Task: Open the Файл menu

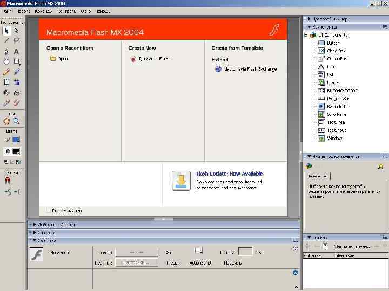Action: [6, 11]
